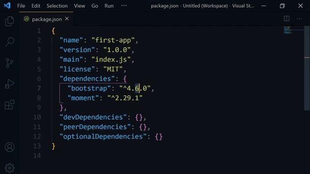
Task: Click the "devDependencies" key text
Action: pyautogui.click(x=93, y=117)
